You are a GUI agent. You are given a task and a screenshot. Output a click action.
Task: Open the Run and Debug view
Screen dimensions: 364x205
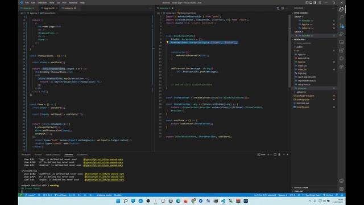pos(341,34)
